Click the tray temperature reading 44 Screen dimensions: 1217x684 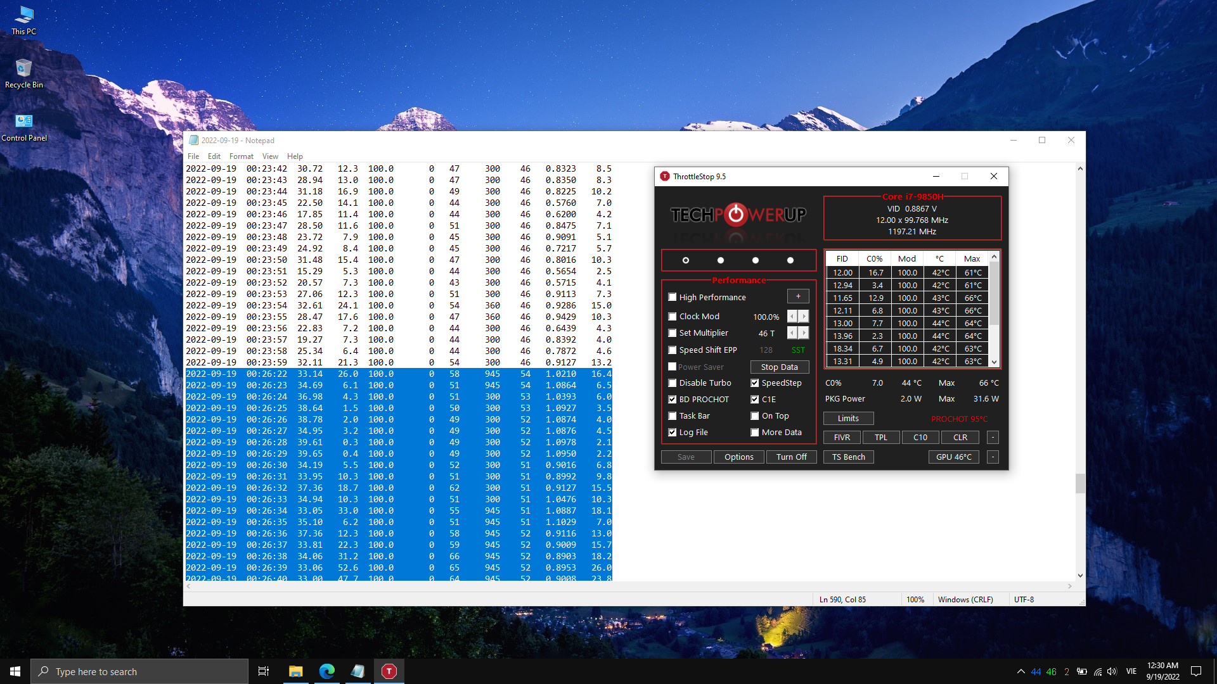(x=1036, y=672)
